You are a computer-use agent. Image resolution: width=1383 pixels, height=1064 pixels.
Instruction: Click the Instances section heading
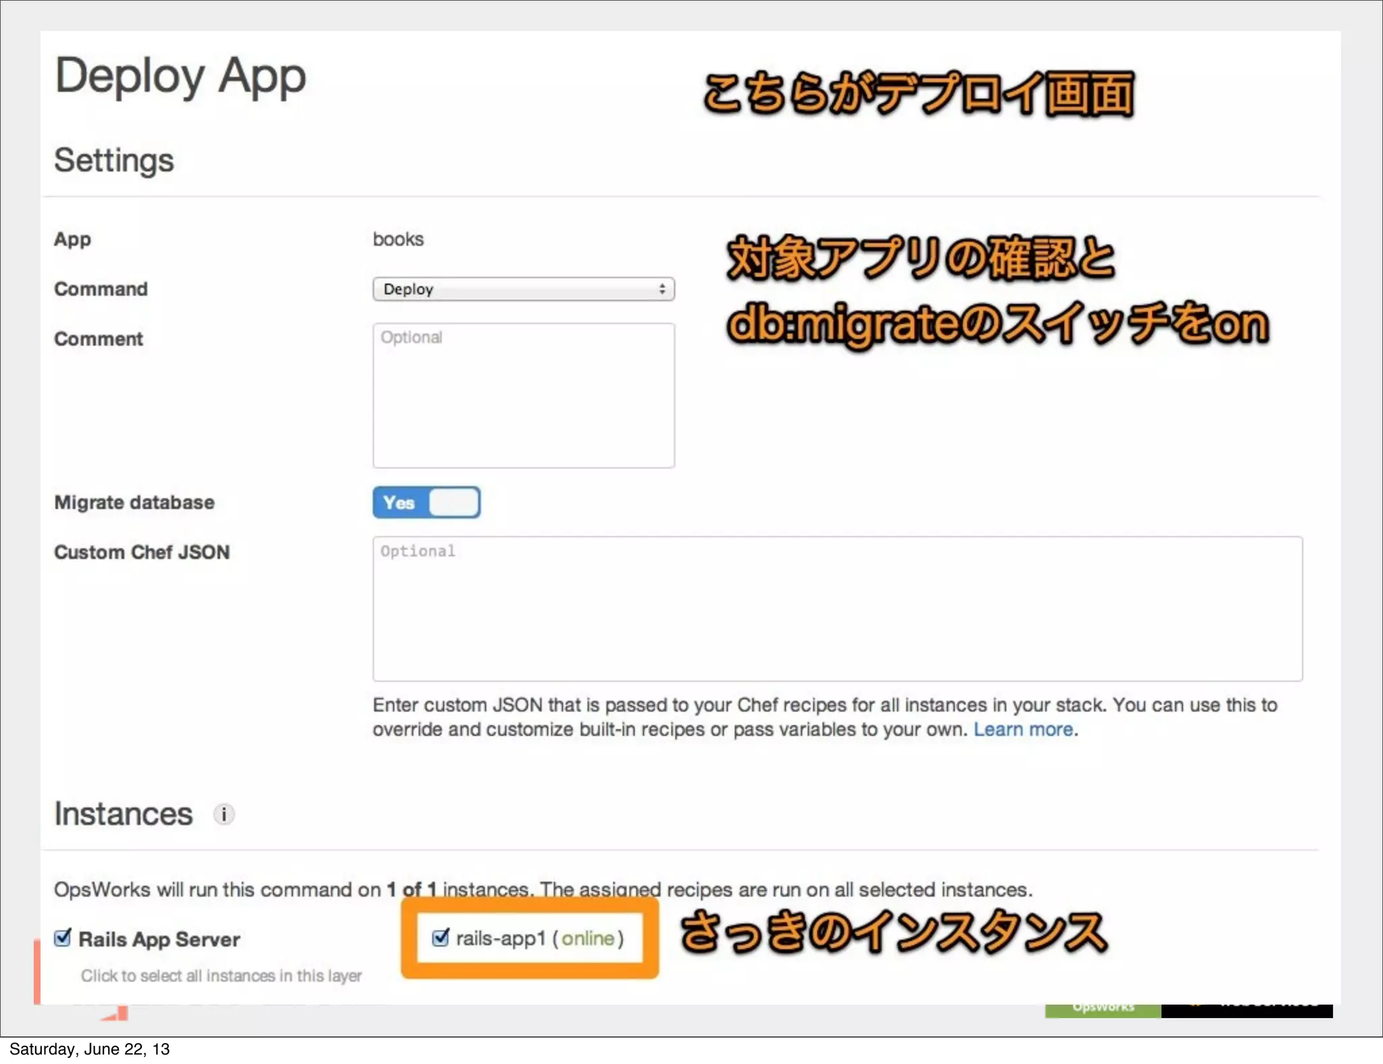click(124, 814)
